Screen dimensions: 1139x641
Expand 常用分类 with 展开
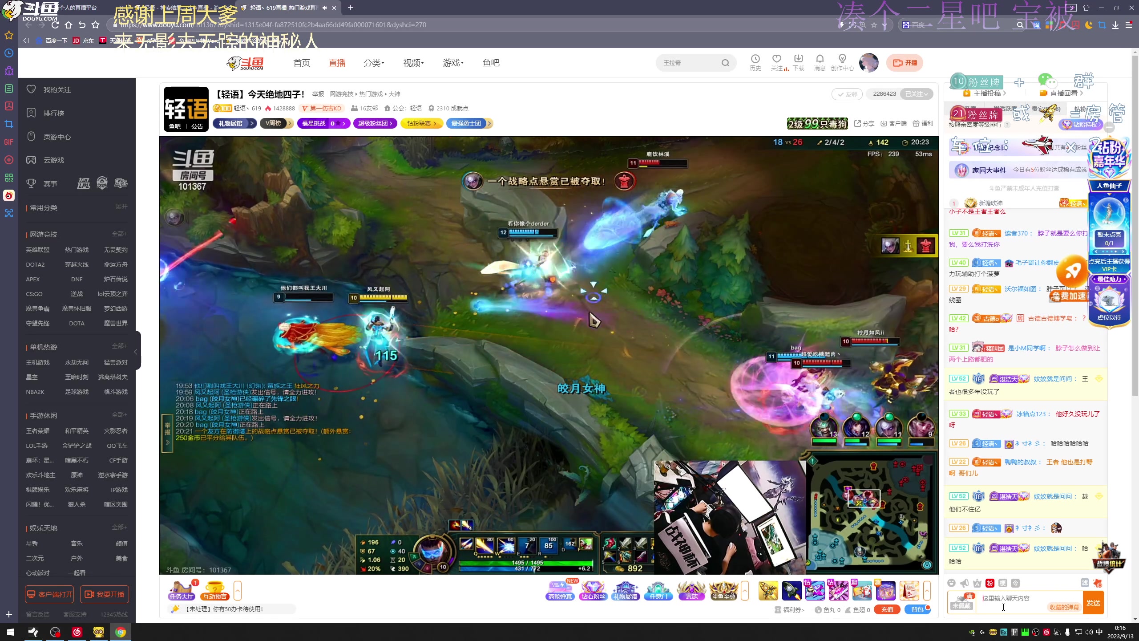(121, 207)
